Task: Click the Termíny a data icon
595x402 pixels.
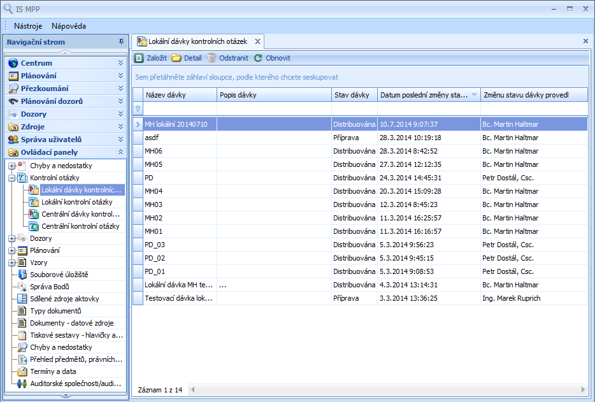Action: [22, 371]
